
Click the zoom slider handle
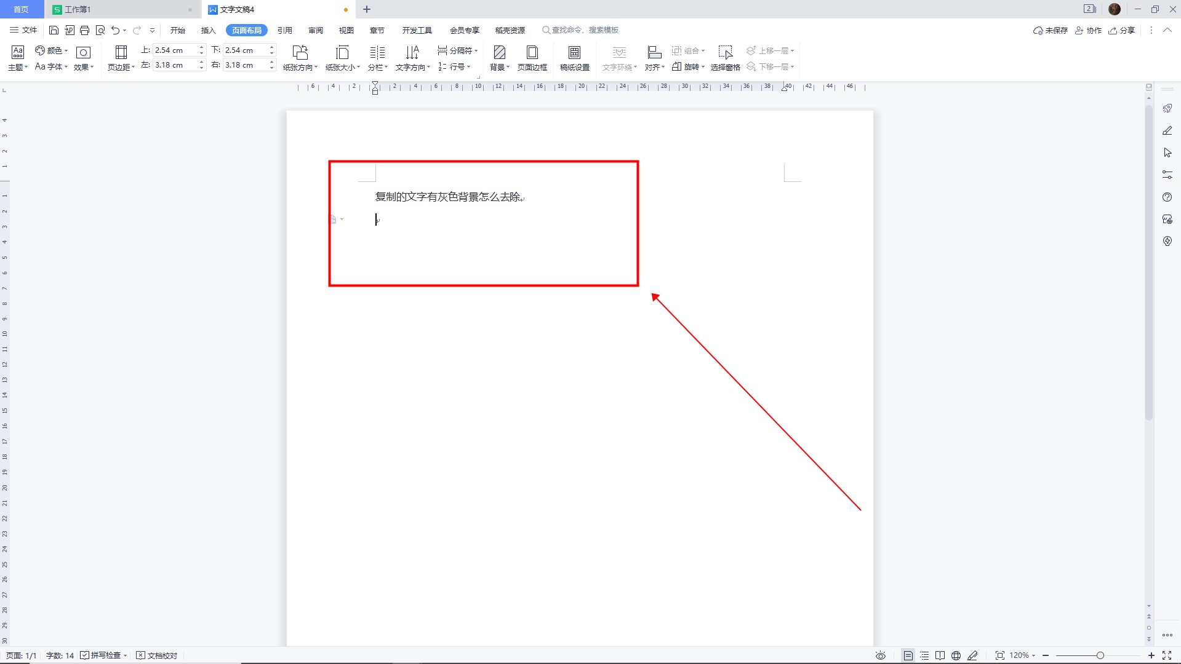pyautogui.click(x=1100, y=655)
